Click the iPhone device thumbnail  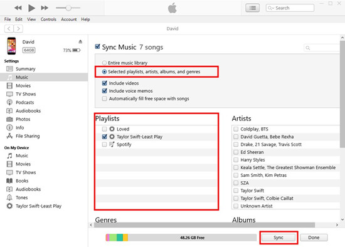pos(11,46)
